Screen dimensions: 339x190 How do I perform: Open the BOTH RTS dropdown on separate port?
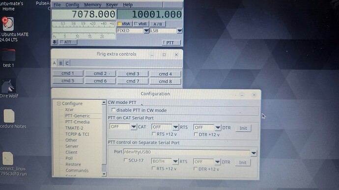pyautogui.click(x=175, y=161)
